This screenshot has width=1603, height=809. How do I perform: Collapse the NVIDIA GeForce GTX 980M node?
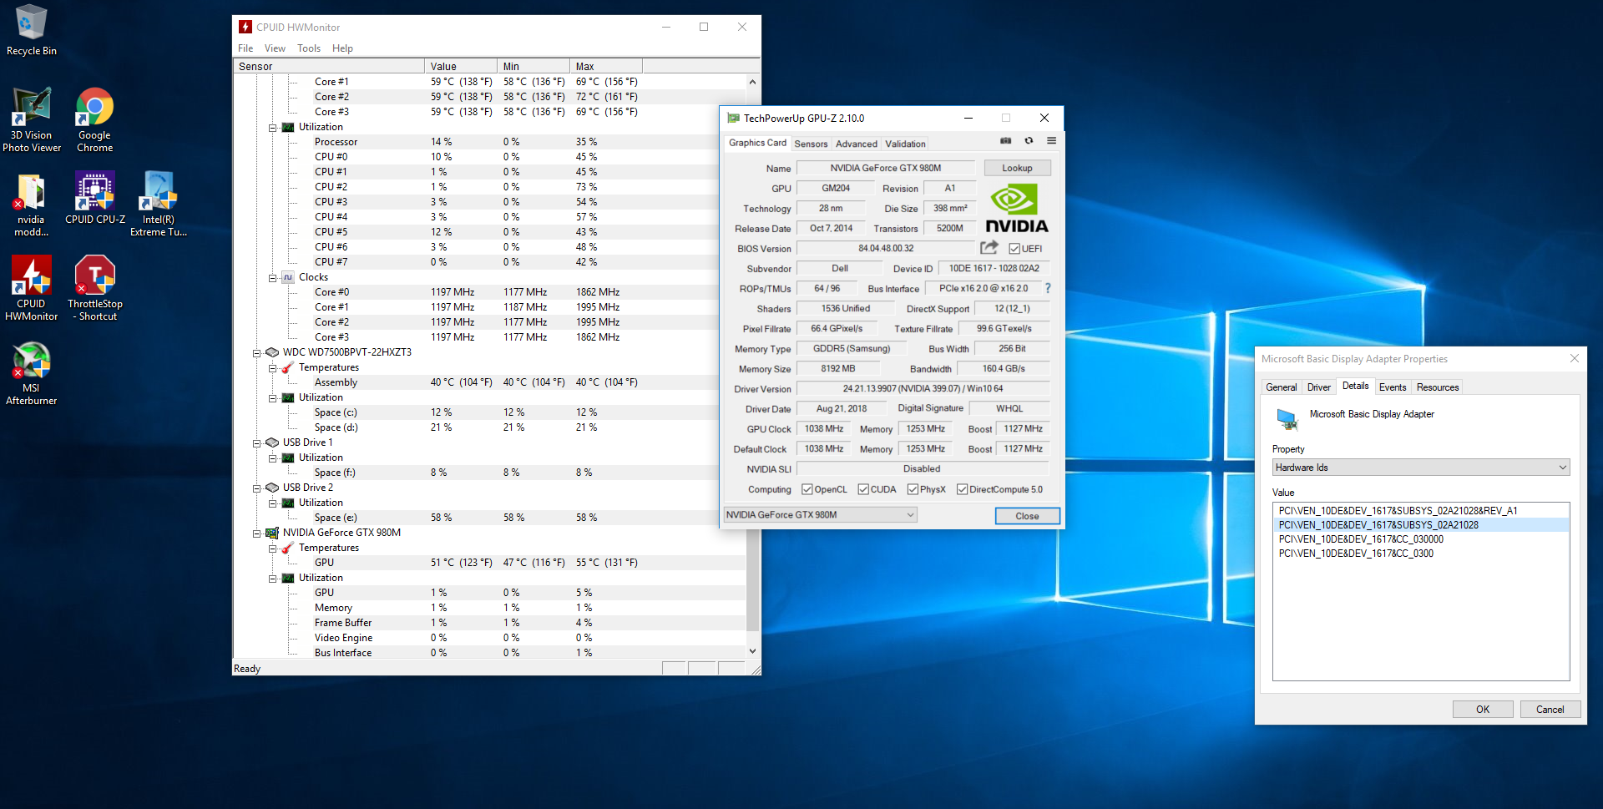tap(257, 533)
